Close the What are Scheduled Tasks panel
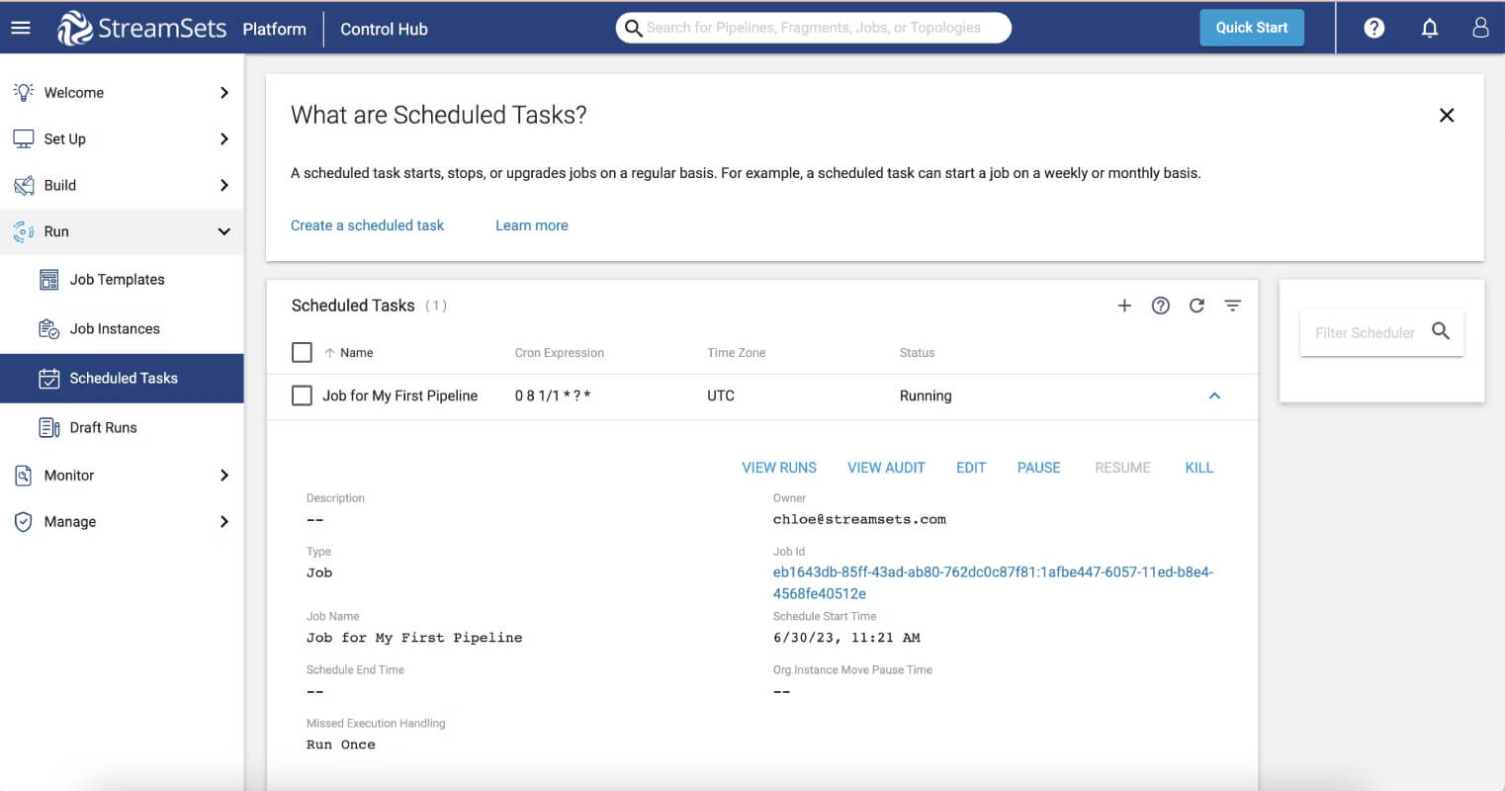The height and width of the screenshot is (791, 1505). coord(1447,116)
